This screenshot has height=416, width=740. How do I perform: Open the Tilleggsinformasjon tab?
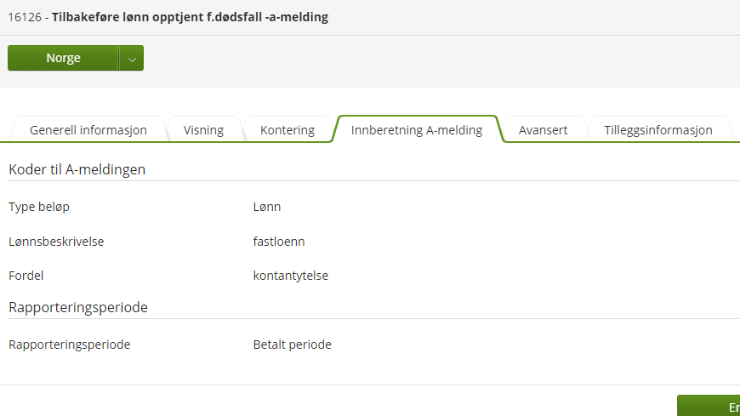pos(658,130)
